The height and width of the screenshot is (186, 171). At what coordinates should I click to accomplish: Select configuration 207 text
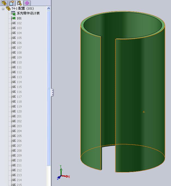pyautogui.click(x=19, y=146)
